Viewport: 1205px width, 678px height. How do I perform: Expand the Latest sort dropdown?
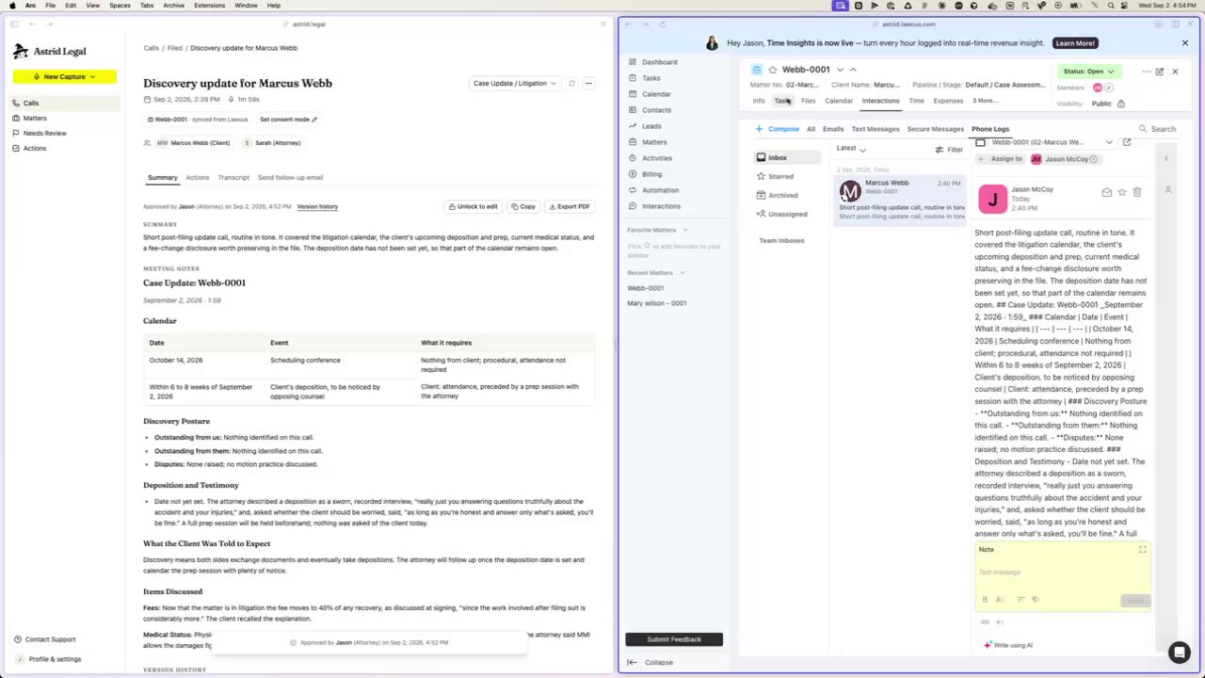[851, 149]
